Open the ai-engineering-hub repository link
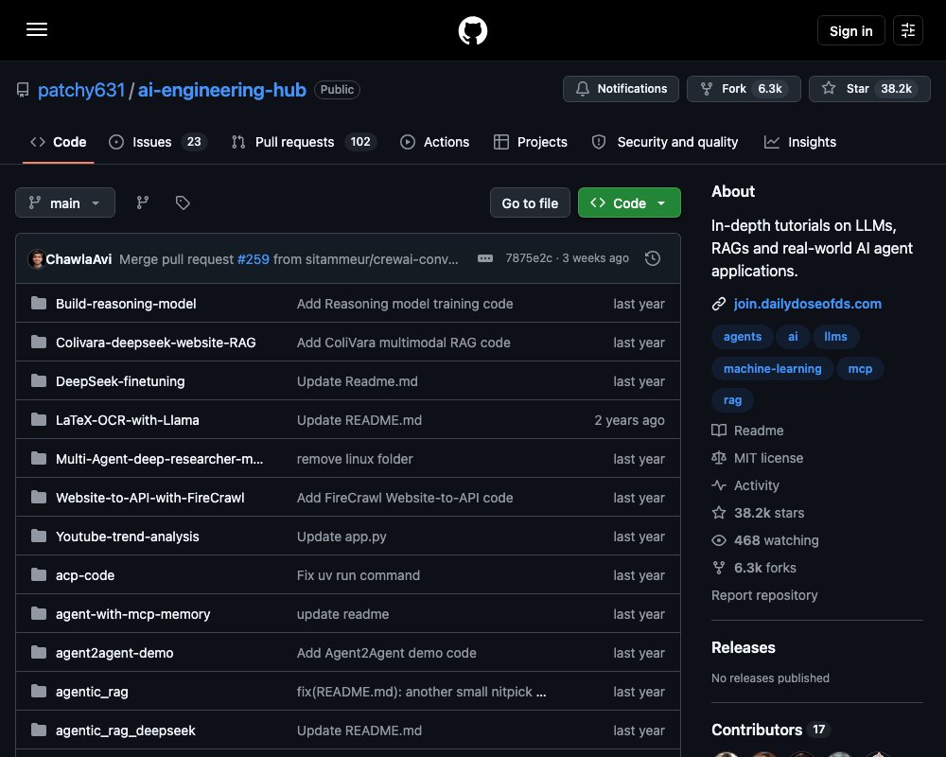Screen dimensions: 946x757 [222, 90]
